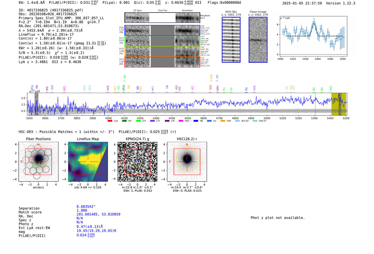The width and height of the screenshot is (374, 254).
Task: Select the HSC(26.2) r cutout image
Action: coord(187,162)
